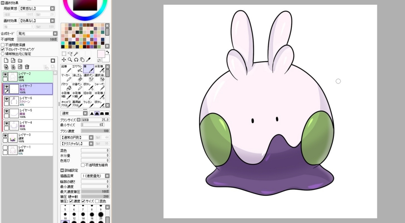Select レイヤー3 layer row

click(27, 138)
